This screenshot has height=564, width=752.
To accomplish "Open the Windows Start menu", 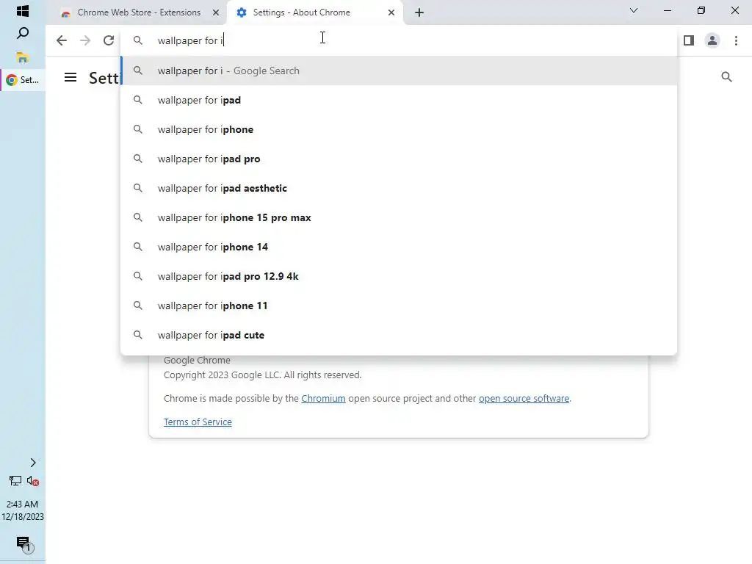I will point(23,11).
